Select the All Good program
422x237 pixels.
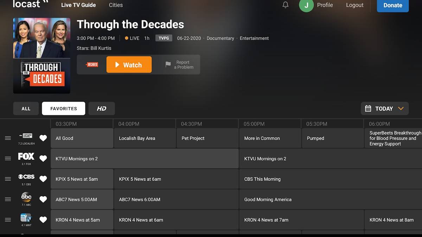pyautogui.click(x=82, y=138)
